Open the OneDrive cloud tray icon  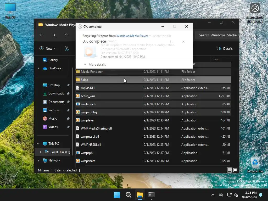[x=221, y=195]
